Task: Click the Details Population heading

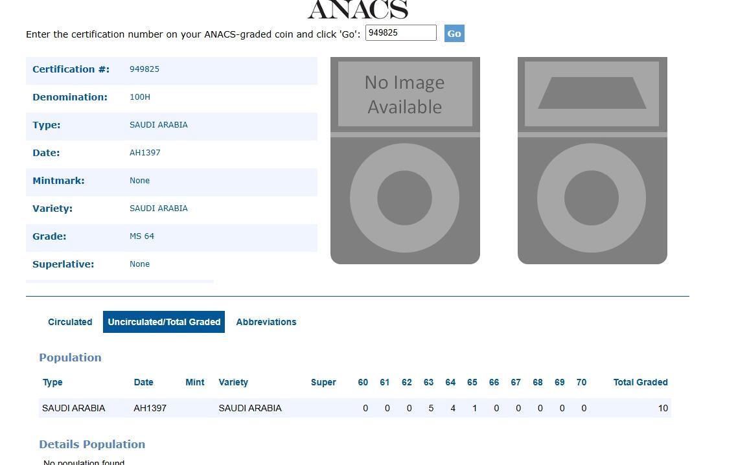Action: (92, 444)
